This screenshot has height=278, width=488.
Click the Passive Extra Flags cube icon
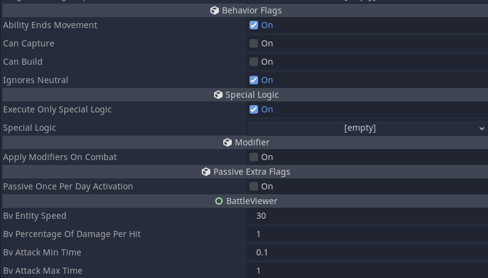click(x=206, y=172)
